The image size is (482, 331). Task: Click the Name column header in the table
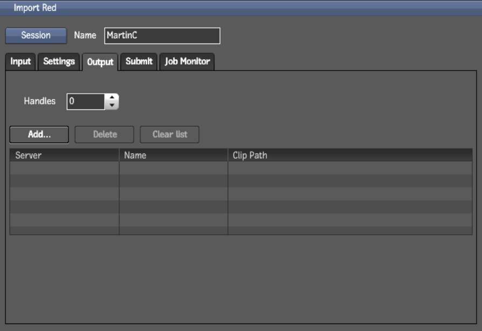click(173, 155)
